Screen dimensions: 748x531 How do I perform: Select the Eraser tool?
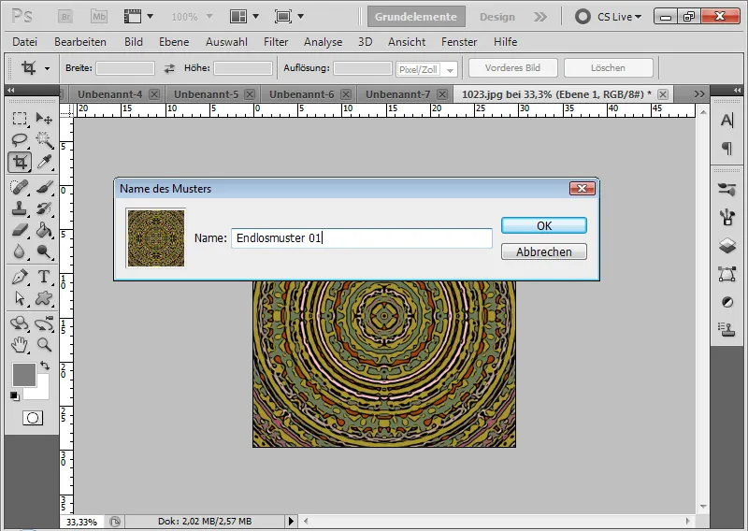pos(20,230)
